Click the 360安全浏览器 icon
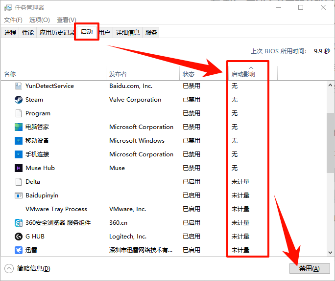Image resolution: width=335 pixels, height=281 pixels. coord(19,223)
